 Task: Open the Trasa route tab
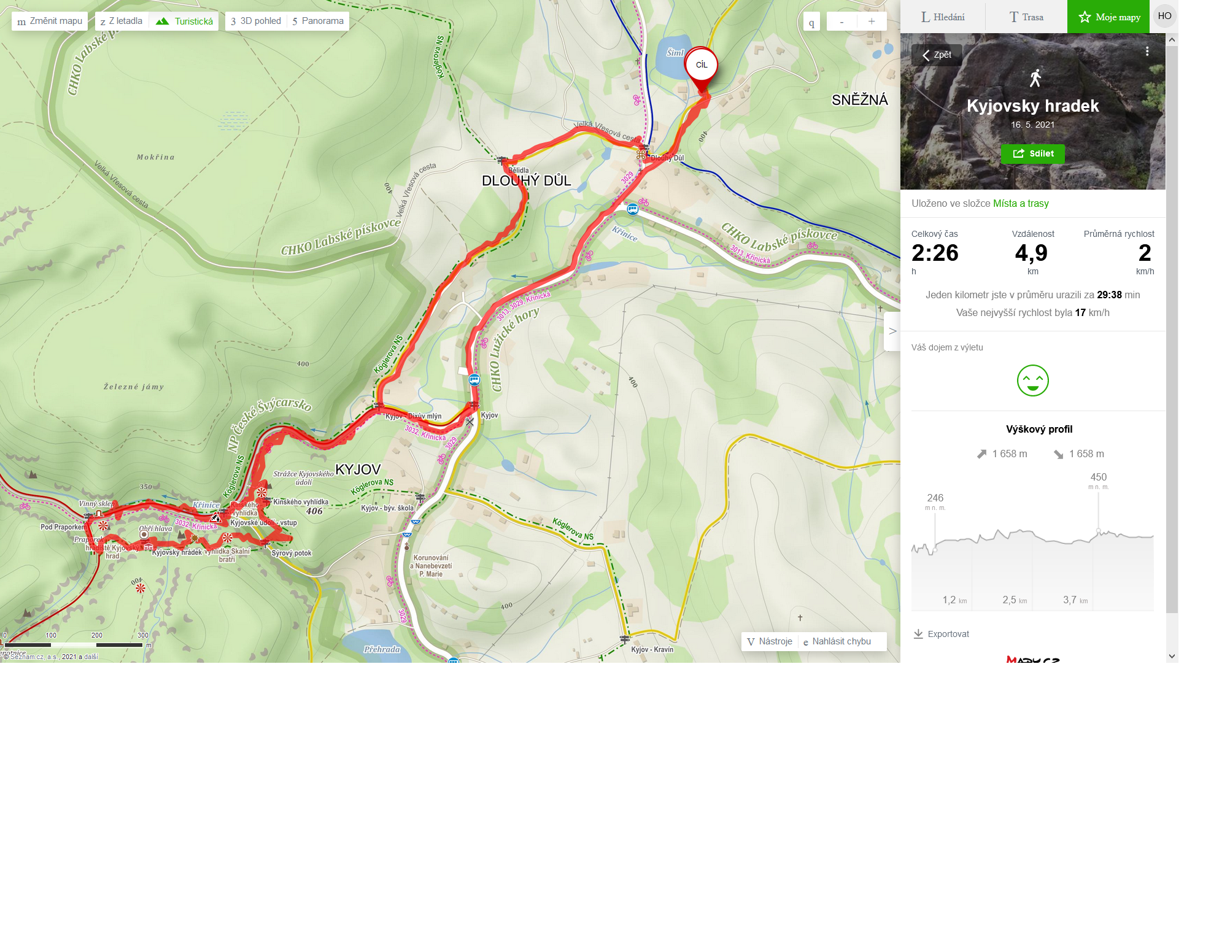[1026, 17]
